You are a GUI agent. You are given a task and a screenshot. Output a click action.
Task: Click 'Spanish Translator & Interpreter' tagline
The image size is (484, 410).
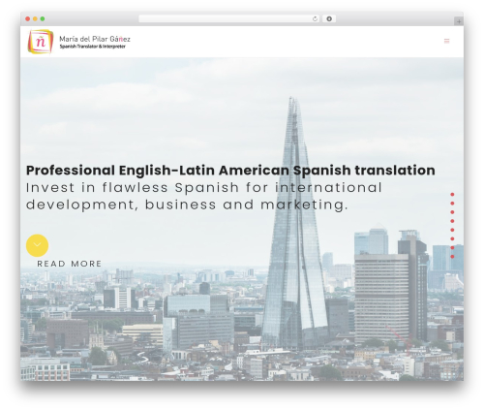92,47
